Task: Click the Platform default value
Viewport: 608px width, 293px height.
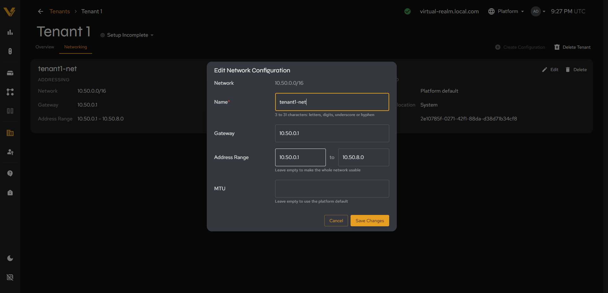Action: [x=439, y=91]
